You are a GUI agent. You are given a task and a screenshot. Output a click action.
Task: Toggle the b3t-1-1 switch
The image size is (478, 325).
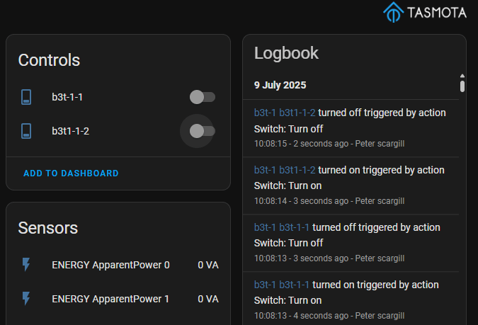[203, 97]
